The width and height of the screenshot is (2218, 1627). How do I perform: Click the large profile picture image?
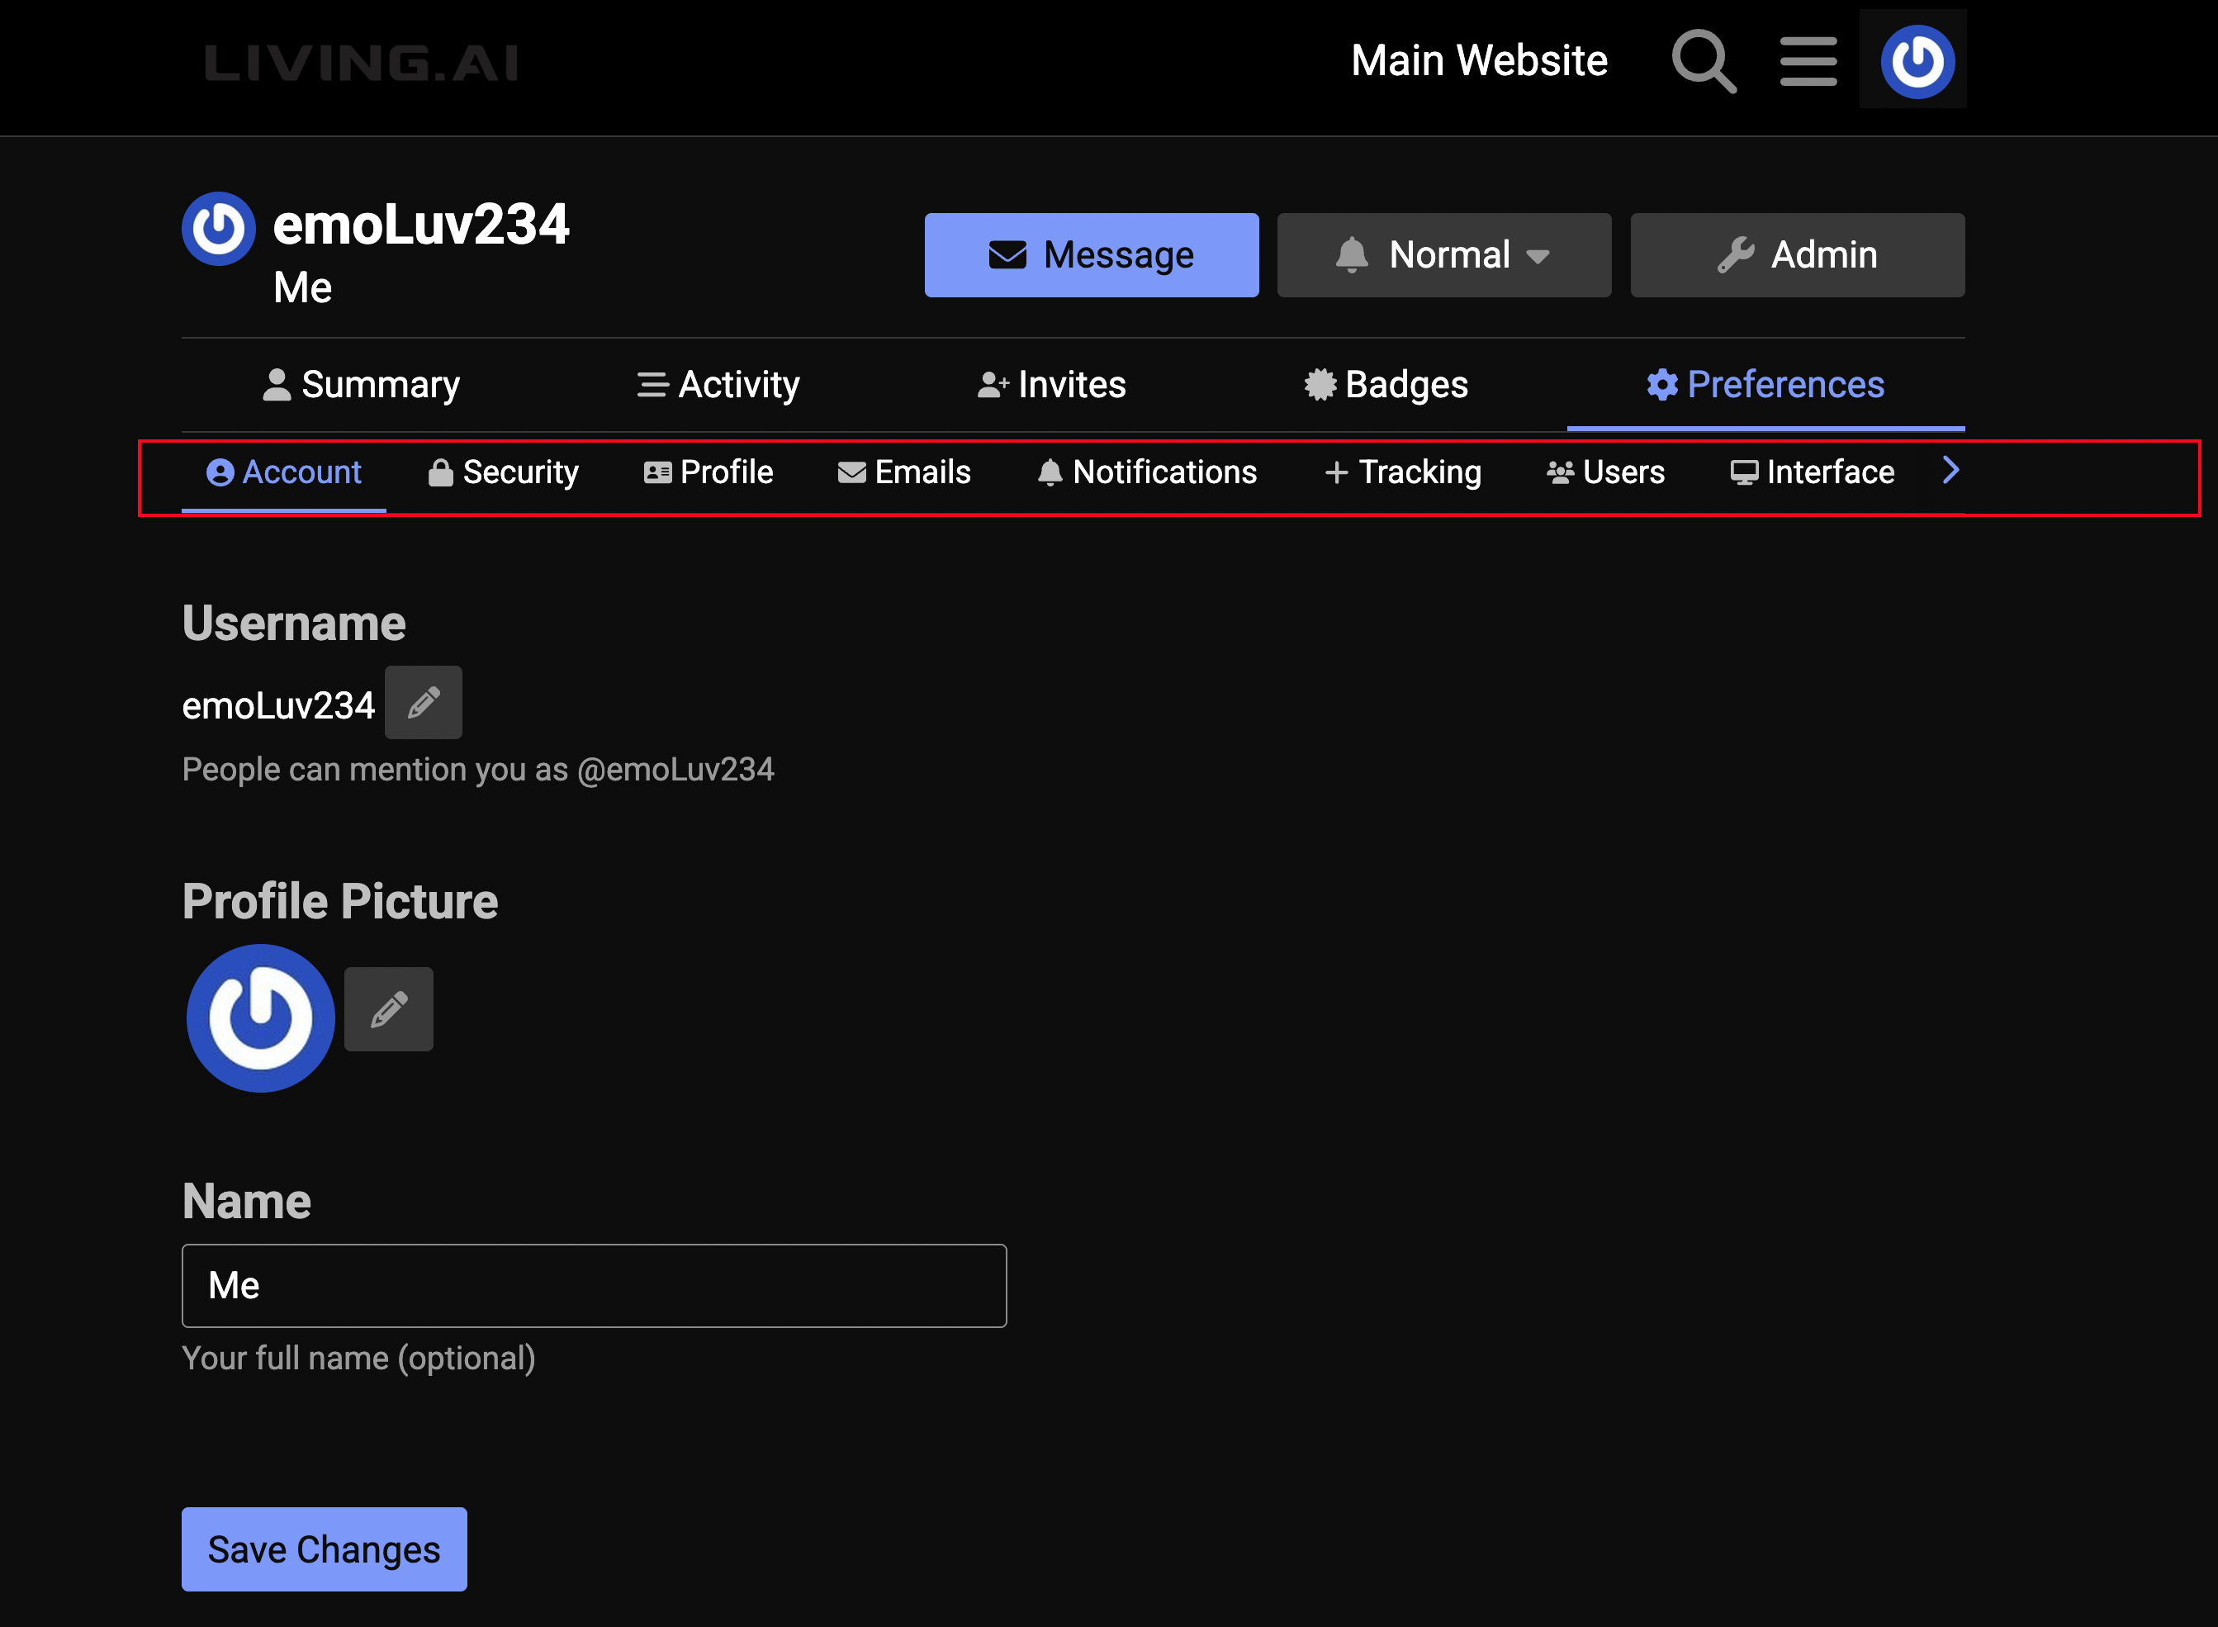(261, 1017)
